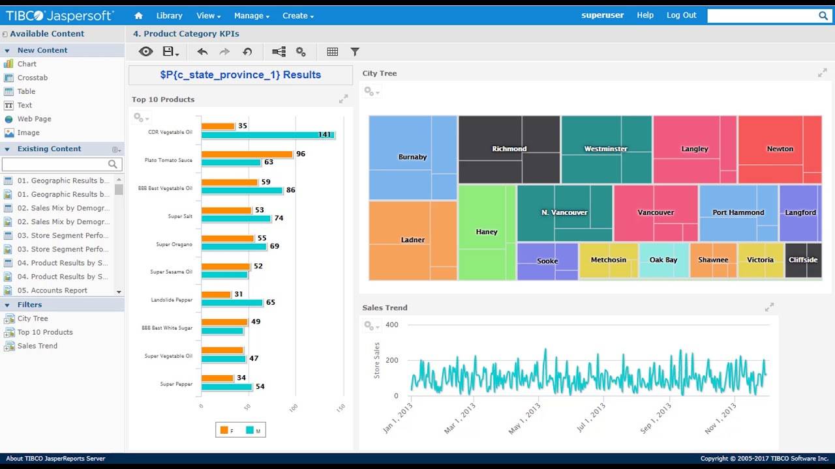835x469 pixels.
Task: Click the Log Out link
Action: click(x=681, y=15)
